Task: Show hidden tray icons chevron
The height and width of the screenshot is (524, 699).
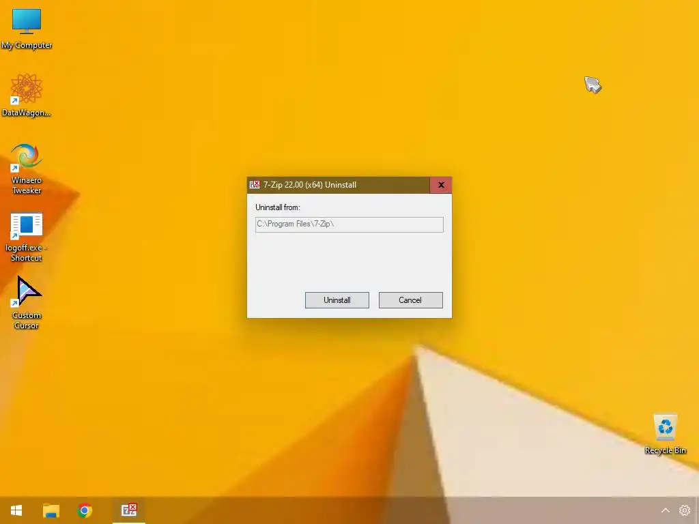Action: pos(665,510)
